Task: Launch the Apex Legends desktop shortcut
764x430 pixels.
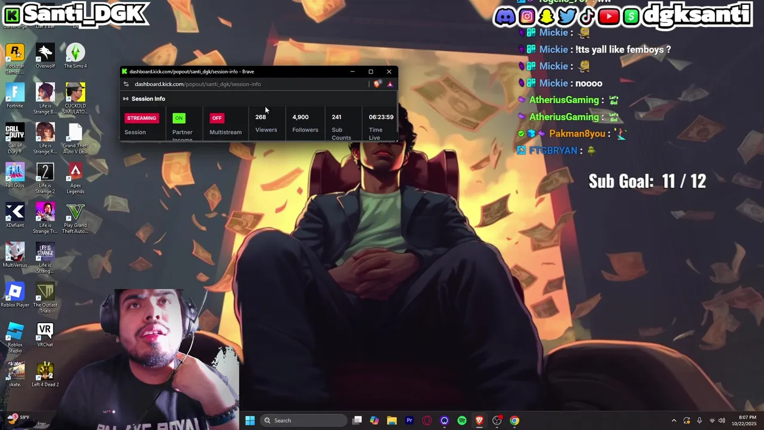Action: (x=75, y=179)
